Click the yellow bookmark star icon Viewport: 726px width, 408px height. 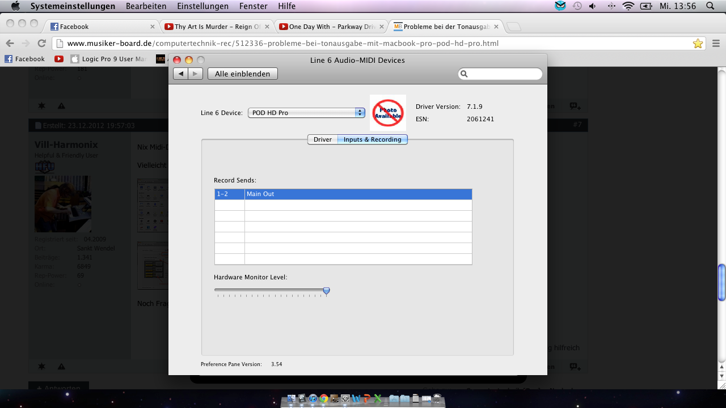(x=698, y=44)
